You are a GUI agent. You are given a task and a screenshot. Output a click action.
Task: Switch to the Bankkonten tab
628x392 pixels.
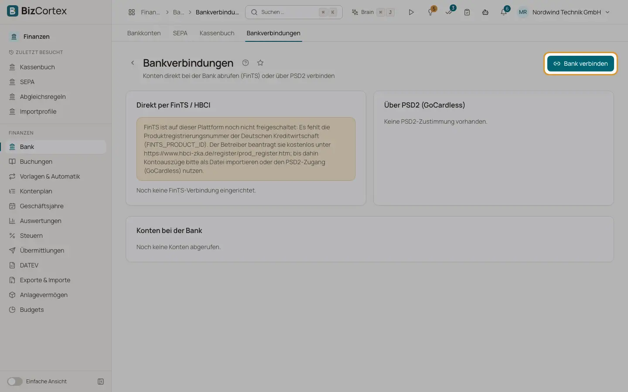[x=144, y=33]
